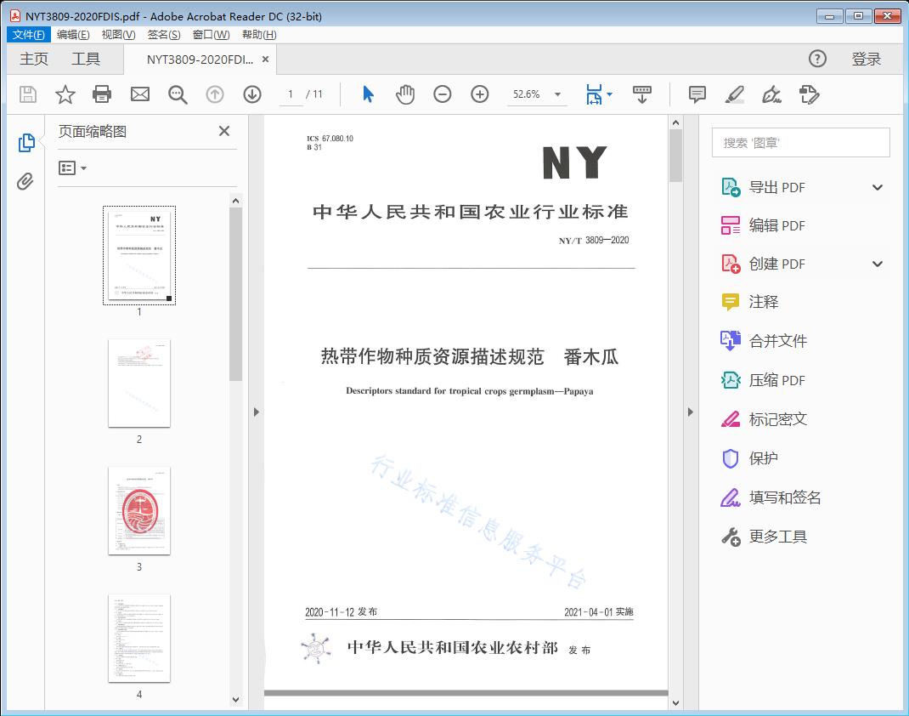
Task: Print the document via the printer icon
Action: (102, 94)
